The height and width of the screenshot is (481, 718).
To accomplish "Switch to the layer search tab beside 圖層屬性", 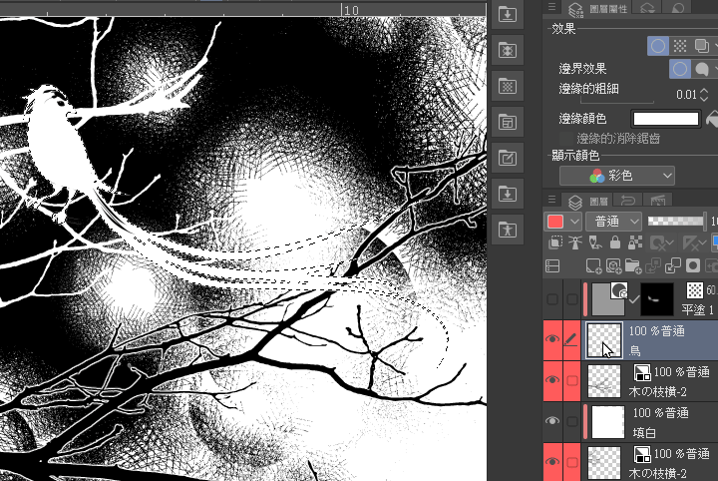I will click(x=647, y=8).
